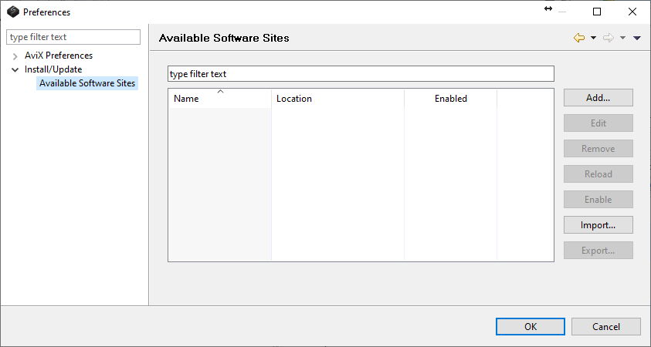Sort sites by Location column header
Screen dimensions: 651x347
337,99
